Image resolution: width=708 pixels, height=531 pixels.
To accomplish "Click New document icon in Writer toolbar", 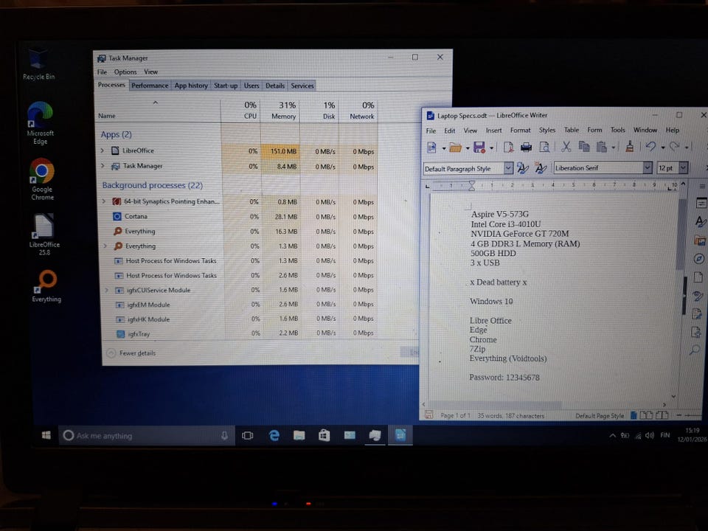I will (431, 147).
